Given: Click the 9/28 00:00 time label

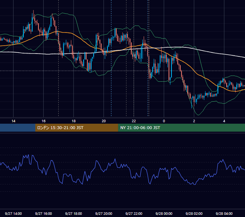Looking at the screenshot, I should (164, 213).
